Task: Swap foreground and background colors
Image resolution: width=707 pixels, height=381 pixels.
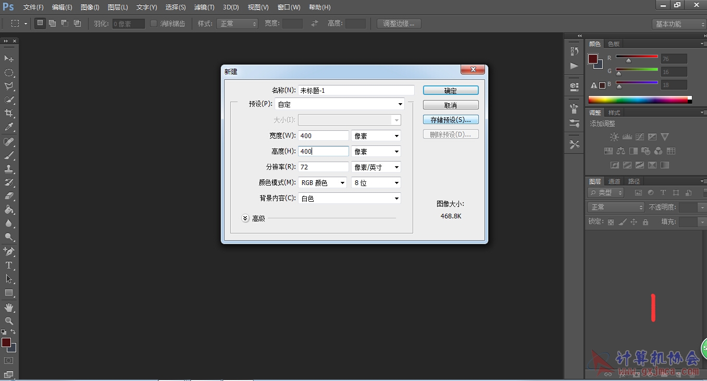Action: coord(13,331)
